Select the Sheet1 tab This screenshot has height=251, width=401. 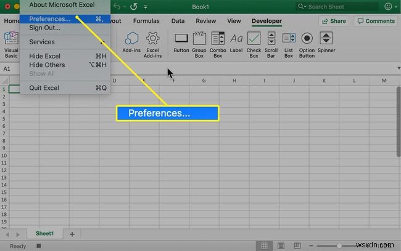[45, 233]
